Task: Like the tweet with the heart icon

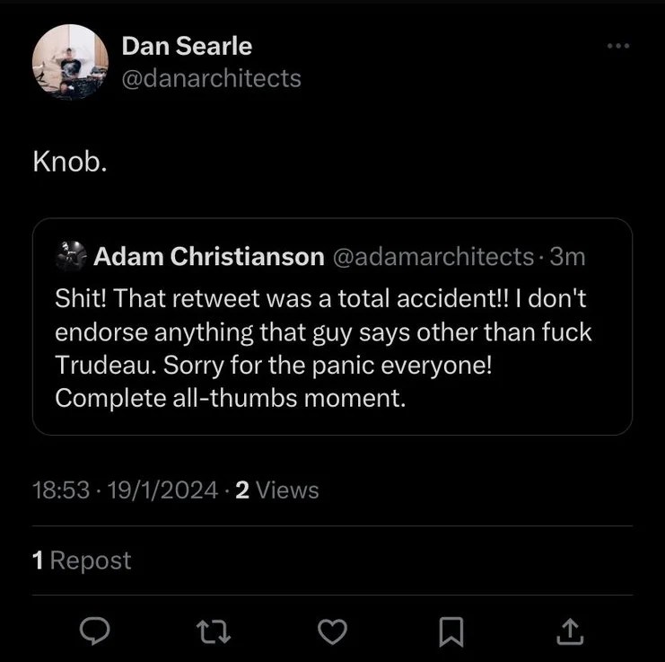Action: click(x=333, y=633)
